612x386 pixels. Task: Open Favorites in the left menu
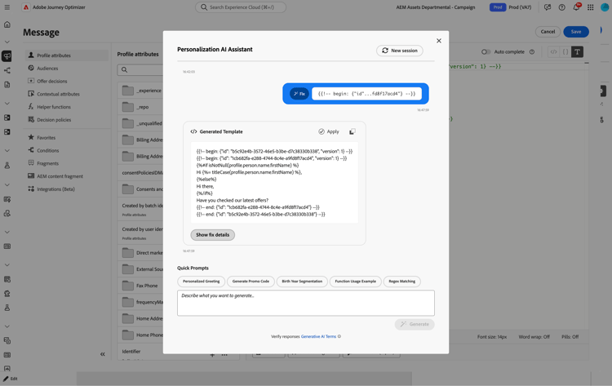point(67,137)
